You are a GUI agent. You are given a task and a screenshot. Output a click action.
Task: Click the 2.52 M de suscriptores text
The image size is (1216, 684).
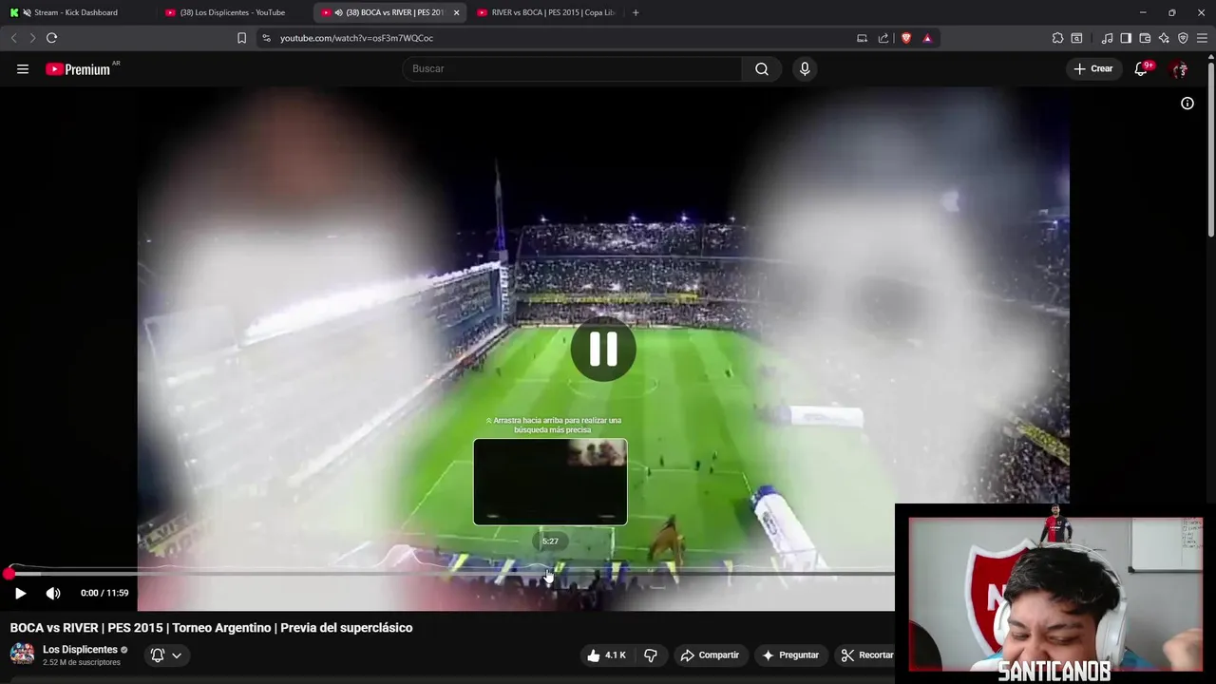click(82, 662)
